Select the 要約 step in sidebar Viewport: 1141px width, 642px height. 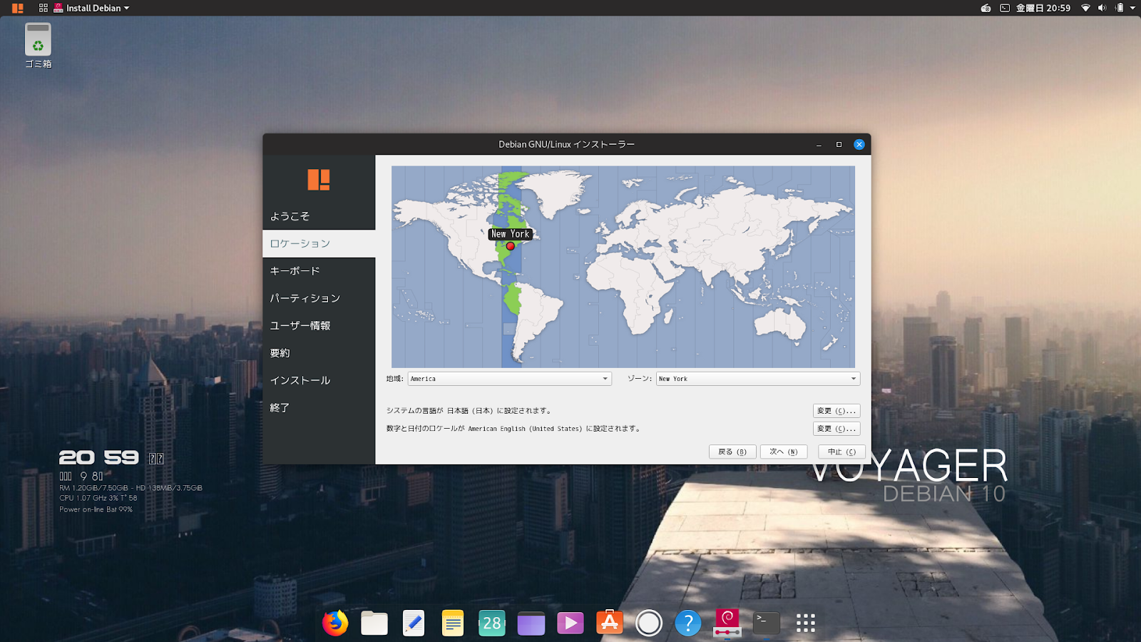[x=319, y=353]
